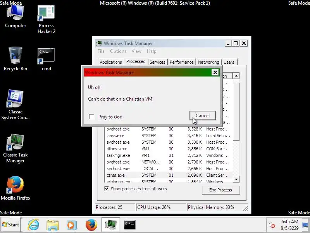Click process list scroll down arrow
Screen dimensions: 310x233
[x=236, y=179]
